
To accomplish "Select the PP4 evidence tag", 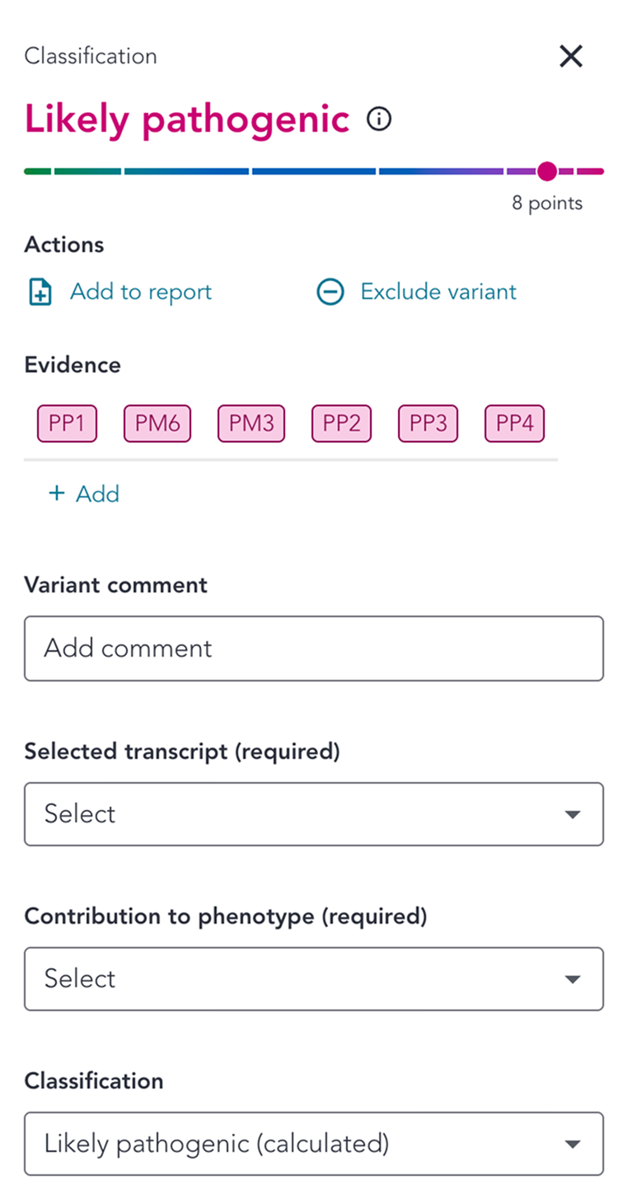I will tap(514, 424).
